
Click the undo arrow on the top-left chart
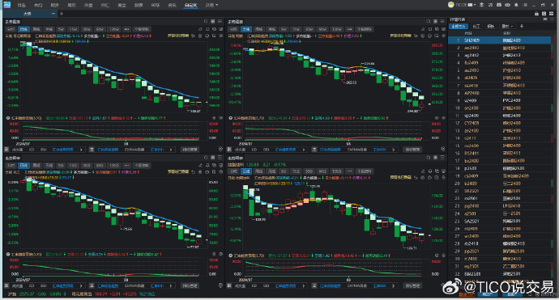(x=193, y=36)
